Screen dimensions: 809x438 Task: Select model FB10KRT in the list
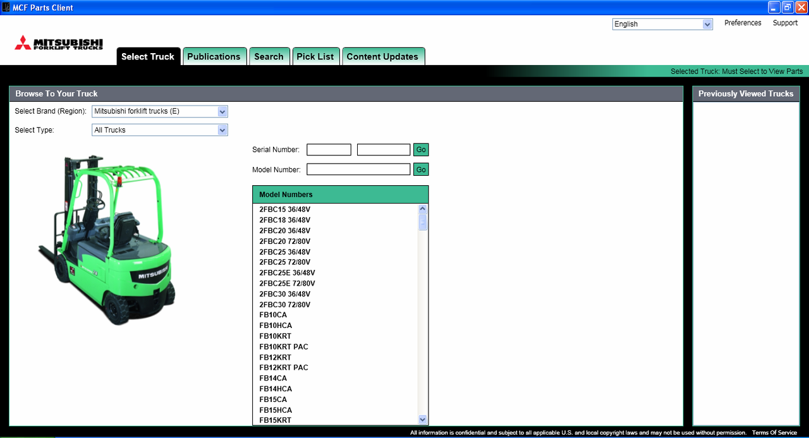(x=275, y=336)
